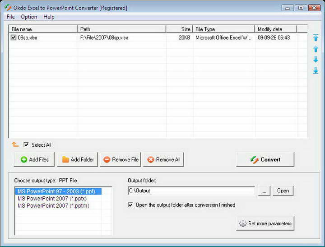Viewport: 325px width, 247px height.
Task: Sort list by File Type column header
Action: click(223, 29)
